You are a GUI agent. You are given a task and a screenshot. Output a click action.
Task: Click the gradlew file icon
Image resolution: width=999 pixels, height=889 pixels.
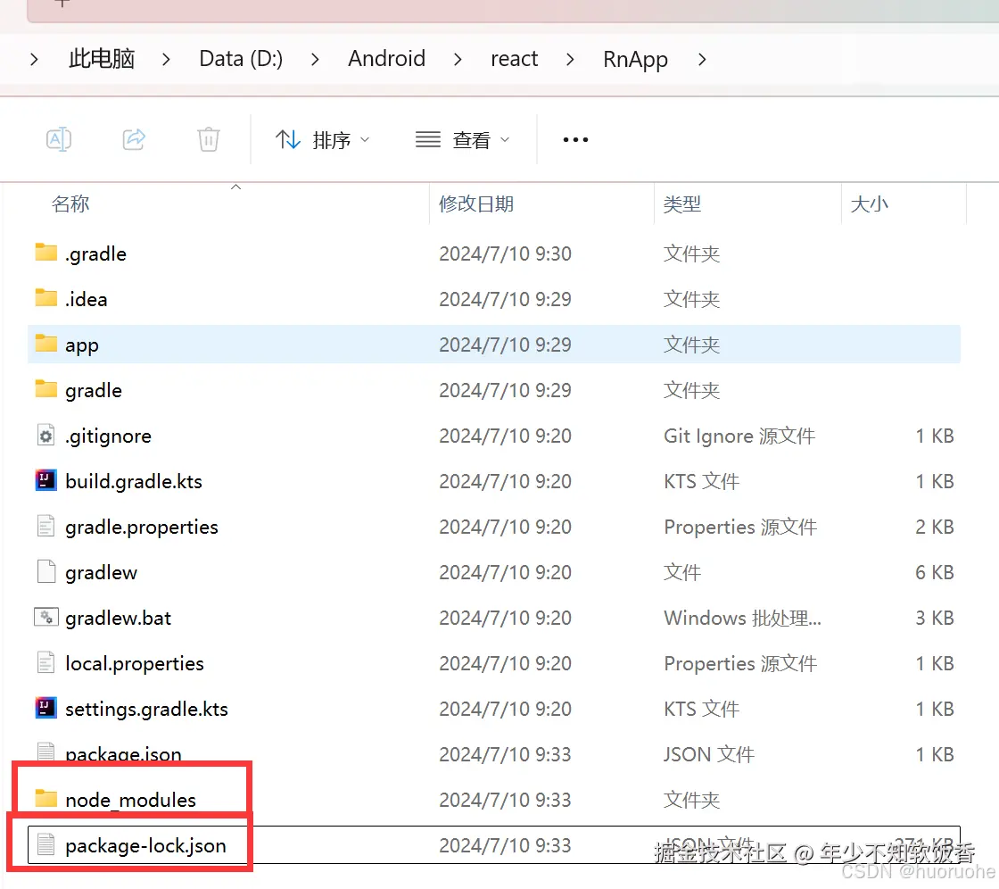coord(45,572)
